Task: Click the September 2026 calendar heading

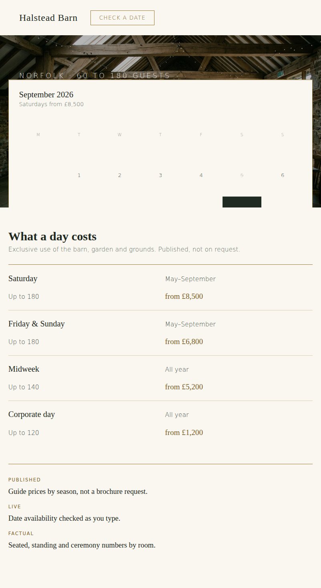Action: click(46, 95)
